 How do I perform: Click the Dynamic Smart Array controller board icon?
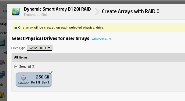coord(16,11)
